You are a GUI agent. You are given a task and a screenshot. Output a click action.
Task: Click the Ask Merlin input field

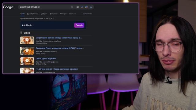click(47, 25)
